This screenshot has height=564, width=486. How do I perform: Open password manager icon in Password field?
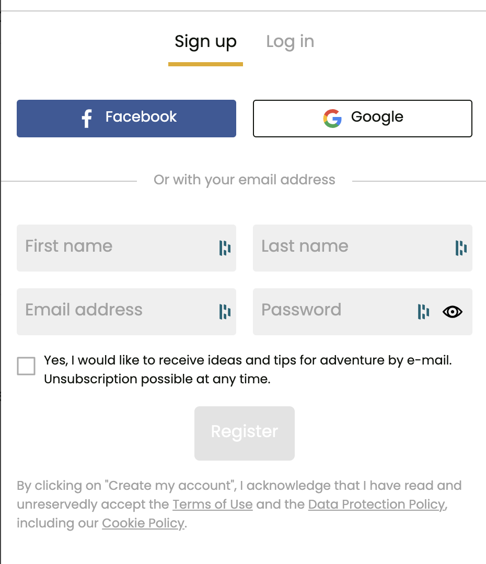[424, 312]
